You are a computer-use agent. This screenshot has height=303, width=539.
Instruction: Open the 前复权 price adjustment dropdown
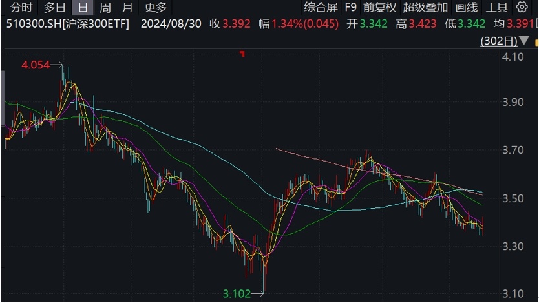point(380,8)
